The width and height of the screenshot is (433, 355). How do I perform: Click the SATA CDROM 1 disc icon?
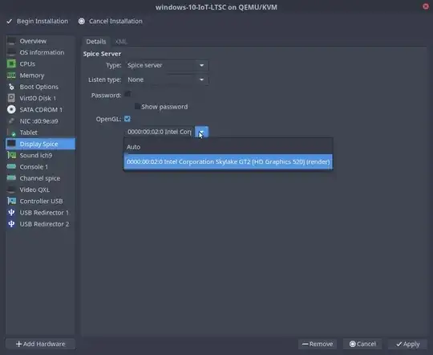[11, 109]
